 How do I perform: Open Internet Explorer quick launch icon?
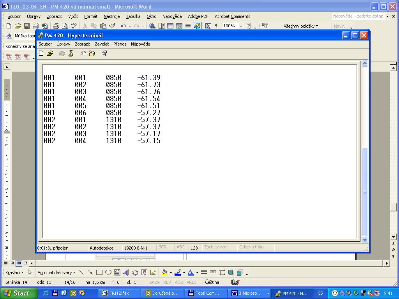pos(46,293)
